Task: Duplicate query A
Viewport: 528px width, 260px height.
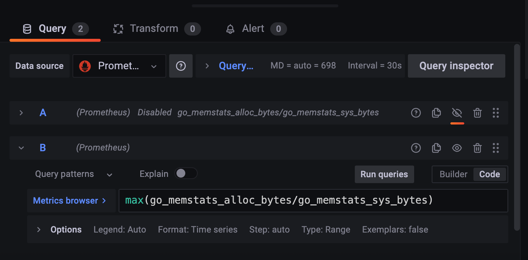Action: point(436,113)
